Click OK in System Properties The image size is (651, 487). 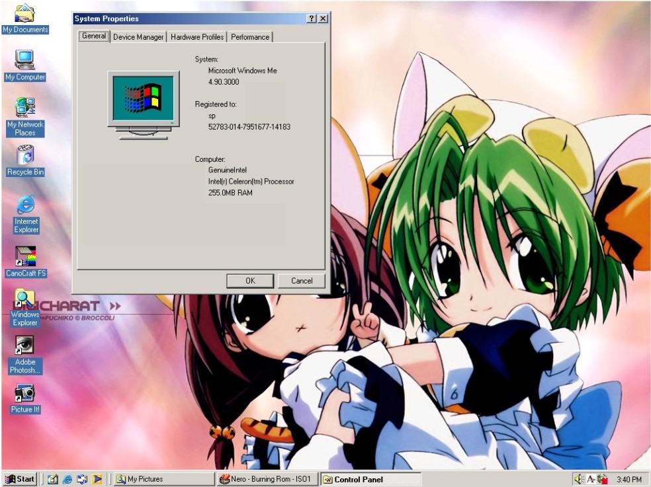click(x=250, y=281)
